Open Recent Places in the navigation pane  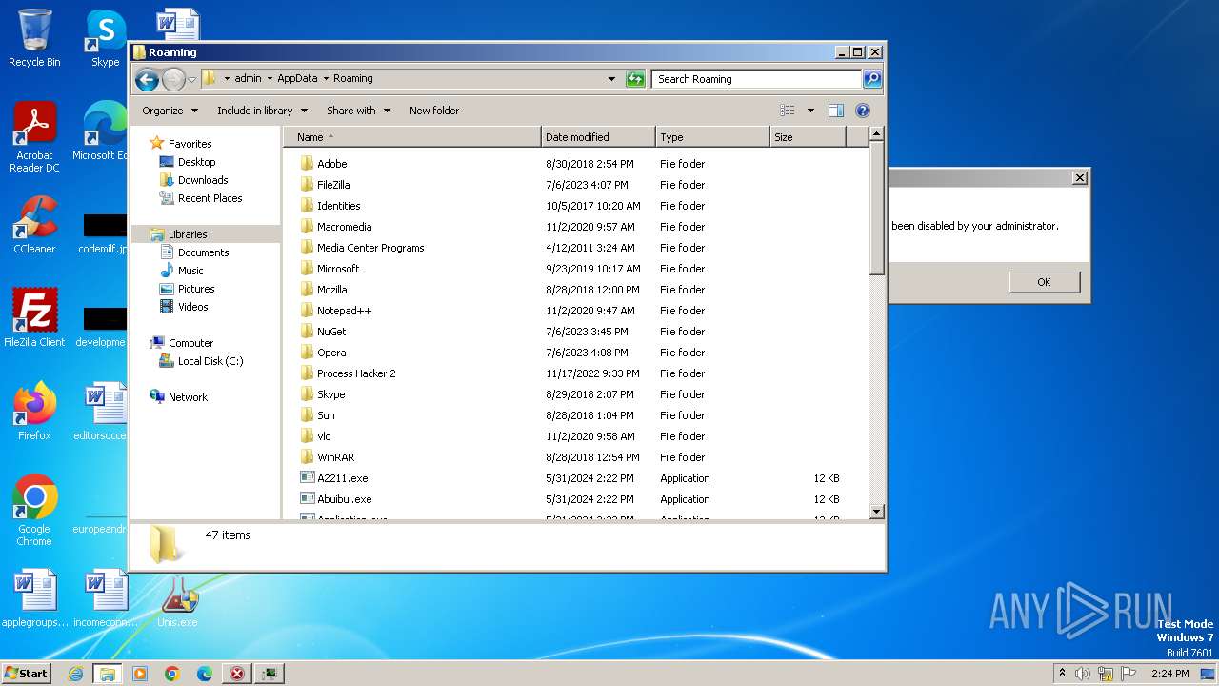pos(210,198)
